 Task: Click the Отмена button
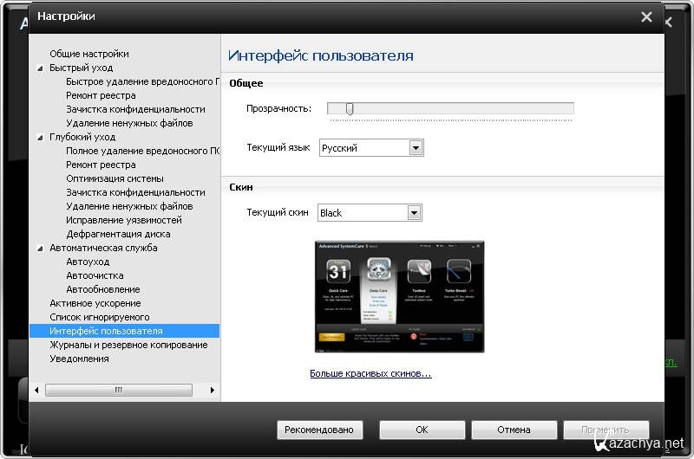pos(514,430)
